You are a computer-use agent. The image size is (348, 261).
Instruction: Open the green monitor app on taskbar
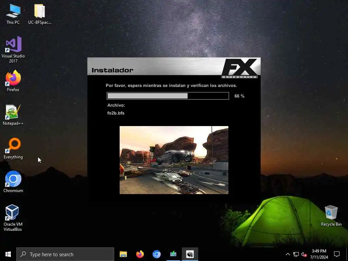(x=173, y=254)
